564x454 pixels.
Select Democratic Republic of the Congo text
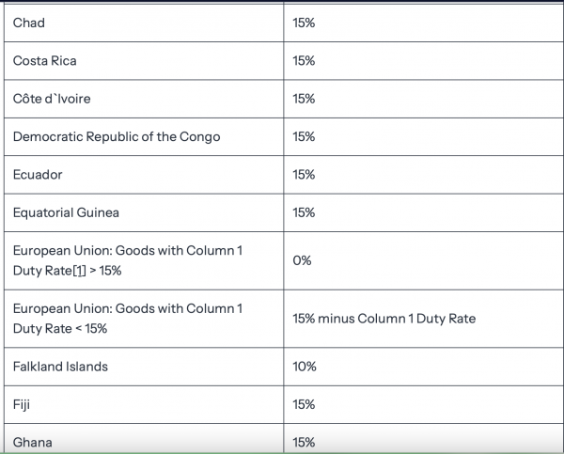click(117, 136)
